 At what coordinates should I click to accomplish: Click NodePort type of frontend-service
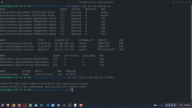click(x=43, y=50)
